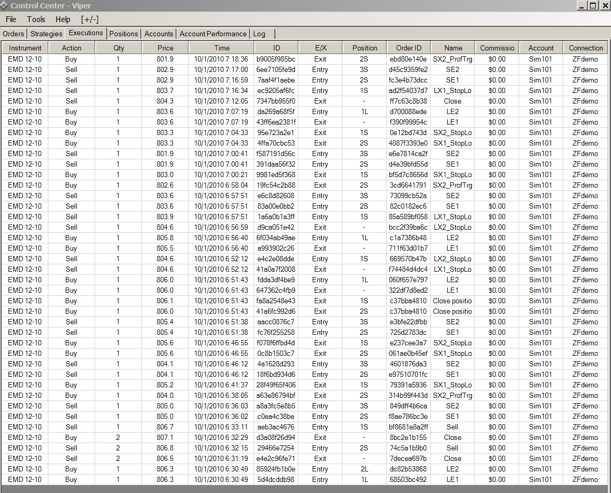Sort by the Order ID column header
The image size is (611, 493).
point(409,48)
